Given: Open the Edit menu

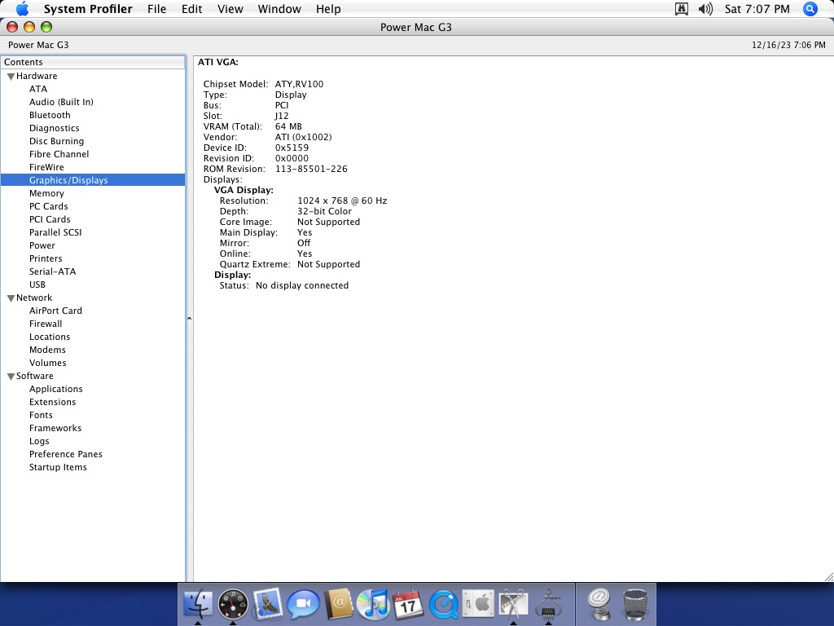Looking at the screenshot, I should tap(191, 9).
